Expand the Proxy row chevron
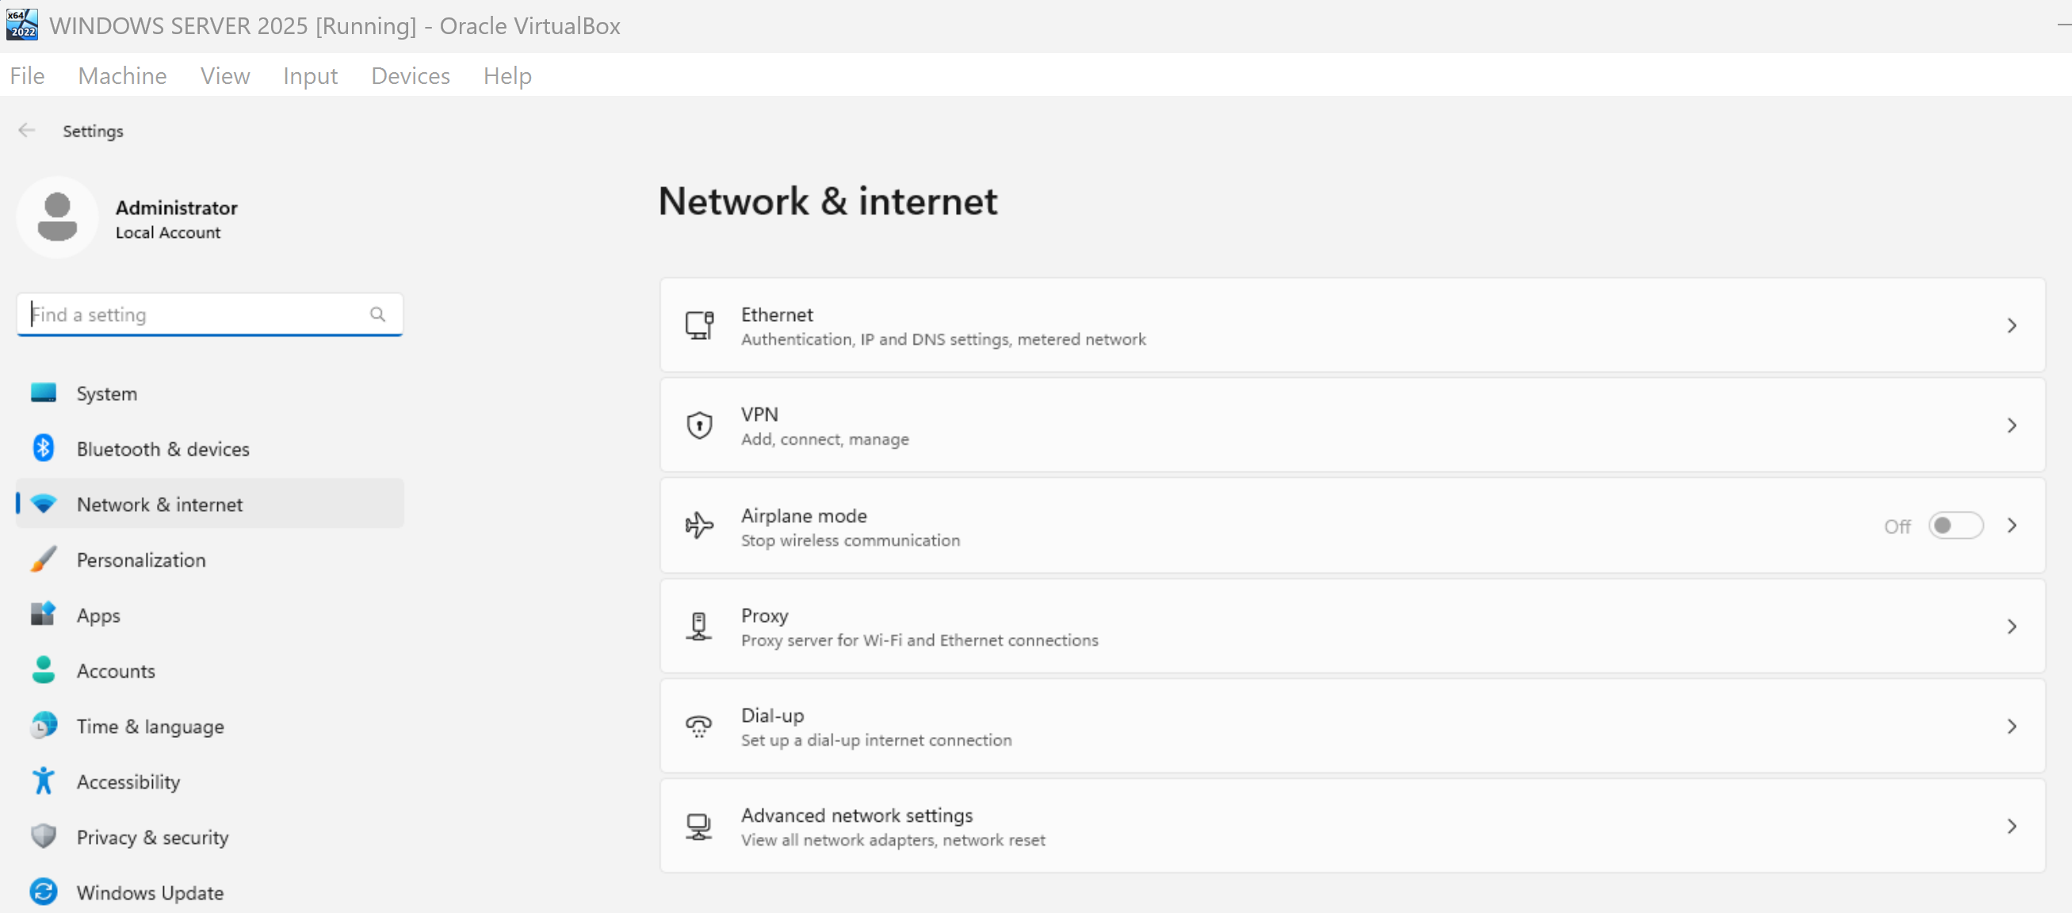 point(2011,626)
